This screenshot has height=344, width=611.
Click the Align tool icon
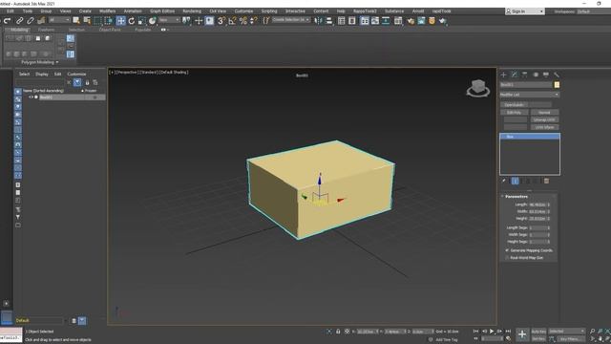[x=328, y=21]
